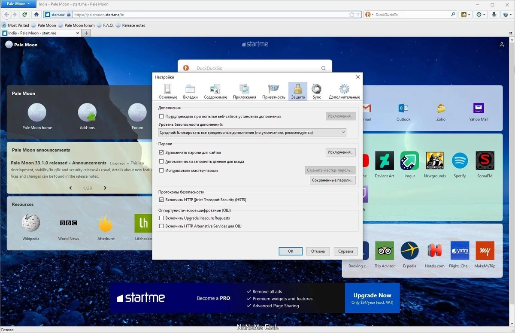
Task: Switch to Дополнительные settings tab
Action: pyautogui.click(x=344, y=91)
